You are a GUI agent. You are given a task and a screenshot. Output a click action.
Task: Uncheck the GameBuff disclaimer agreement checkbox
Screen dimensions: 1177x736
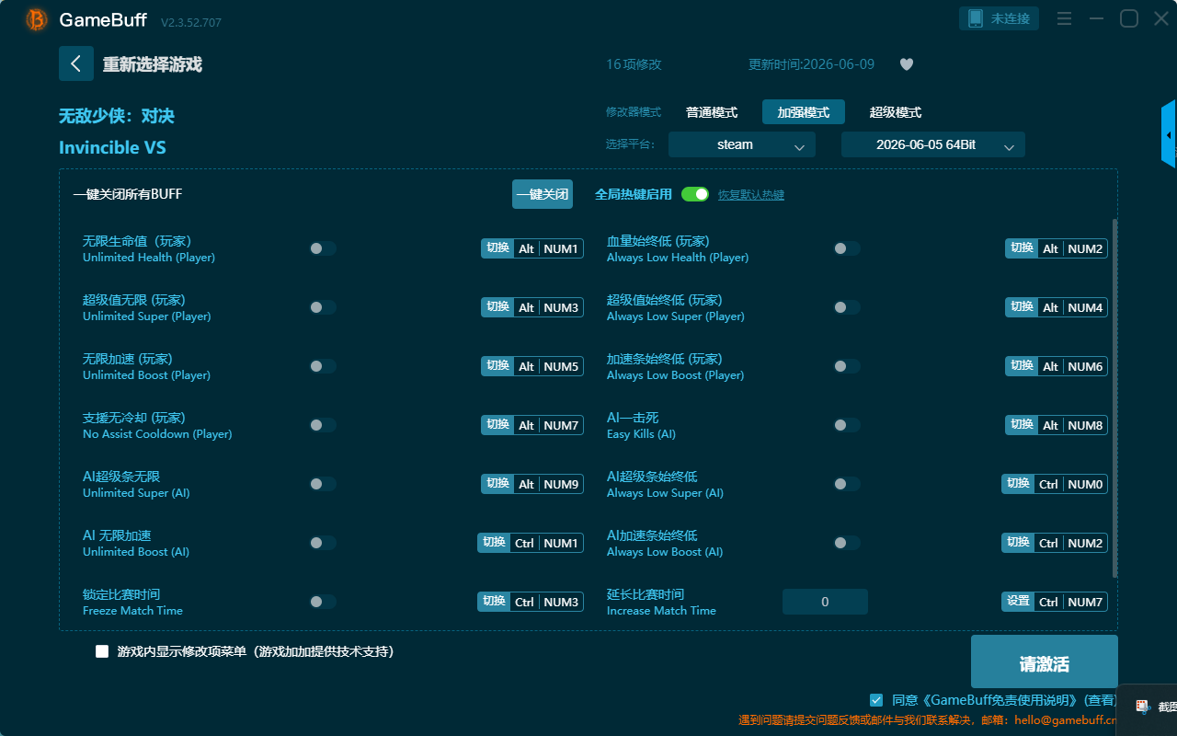point(876,700)
